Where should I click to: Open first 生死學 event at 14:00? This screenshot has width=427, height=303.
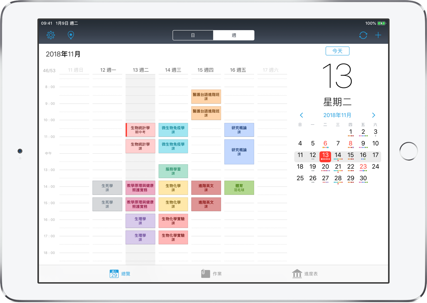tap(107, 188)
